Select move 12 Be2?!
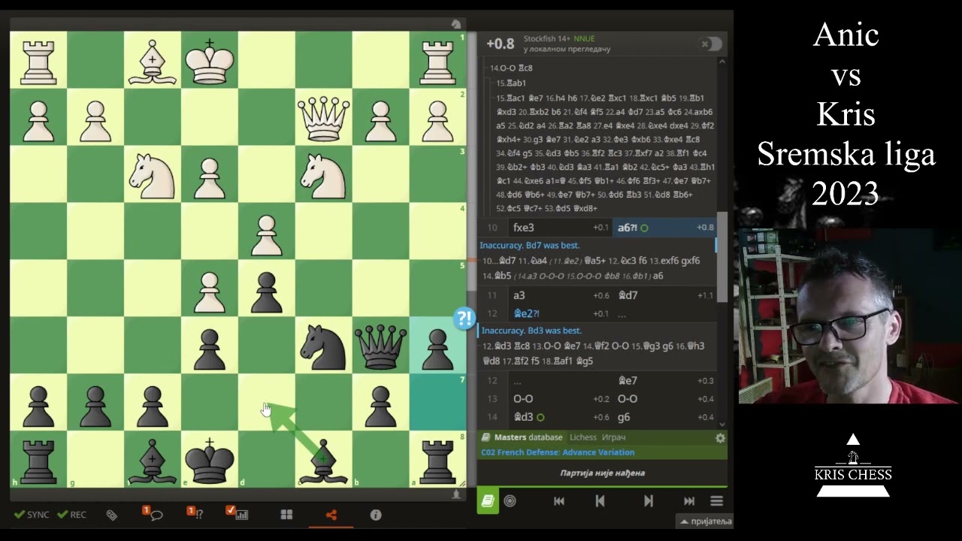The image size is (962, 541). tap(561, 313)
